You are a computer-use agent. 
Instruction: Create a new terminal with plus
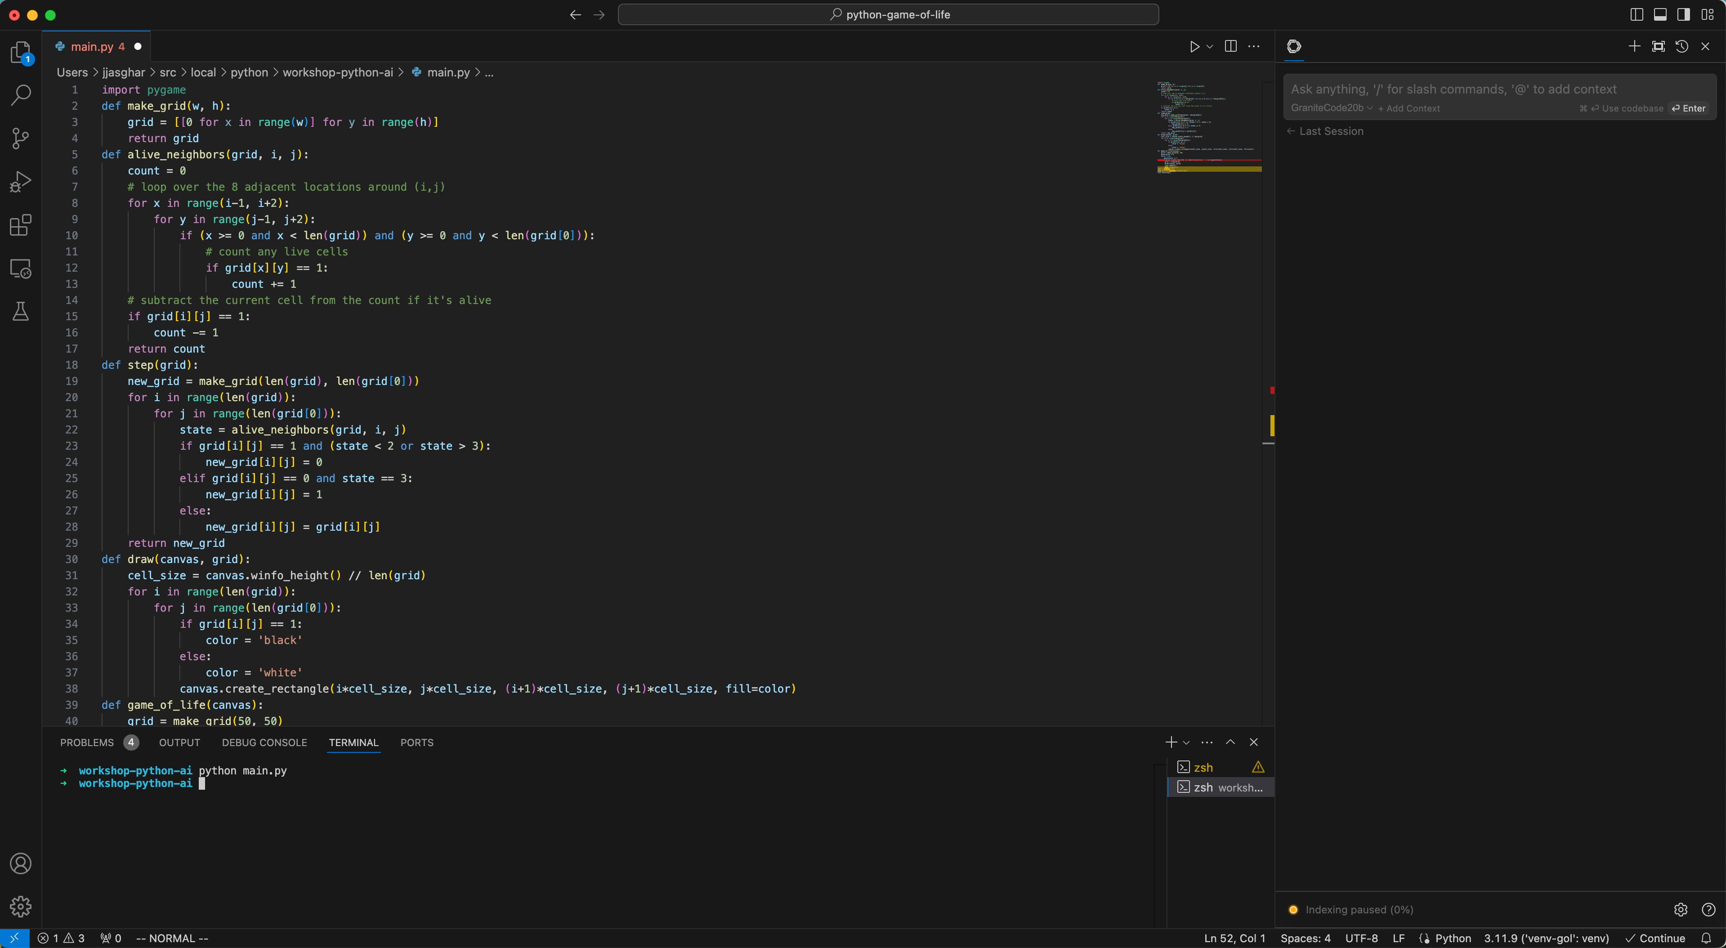point(1171,742)
